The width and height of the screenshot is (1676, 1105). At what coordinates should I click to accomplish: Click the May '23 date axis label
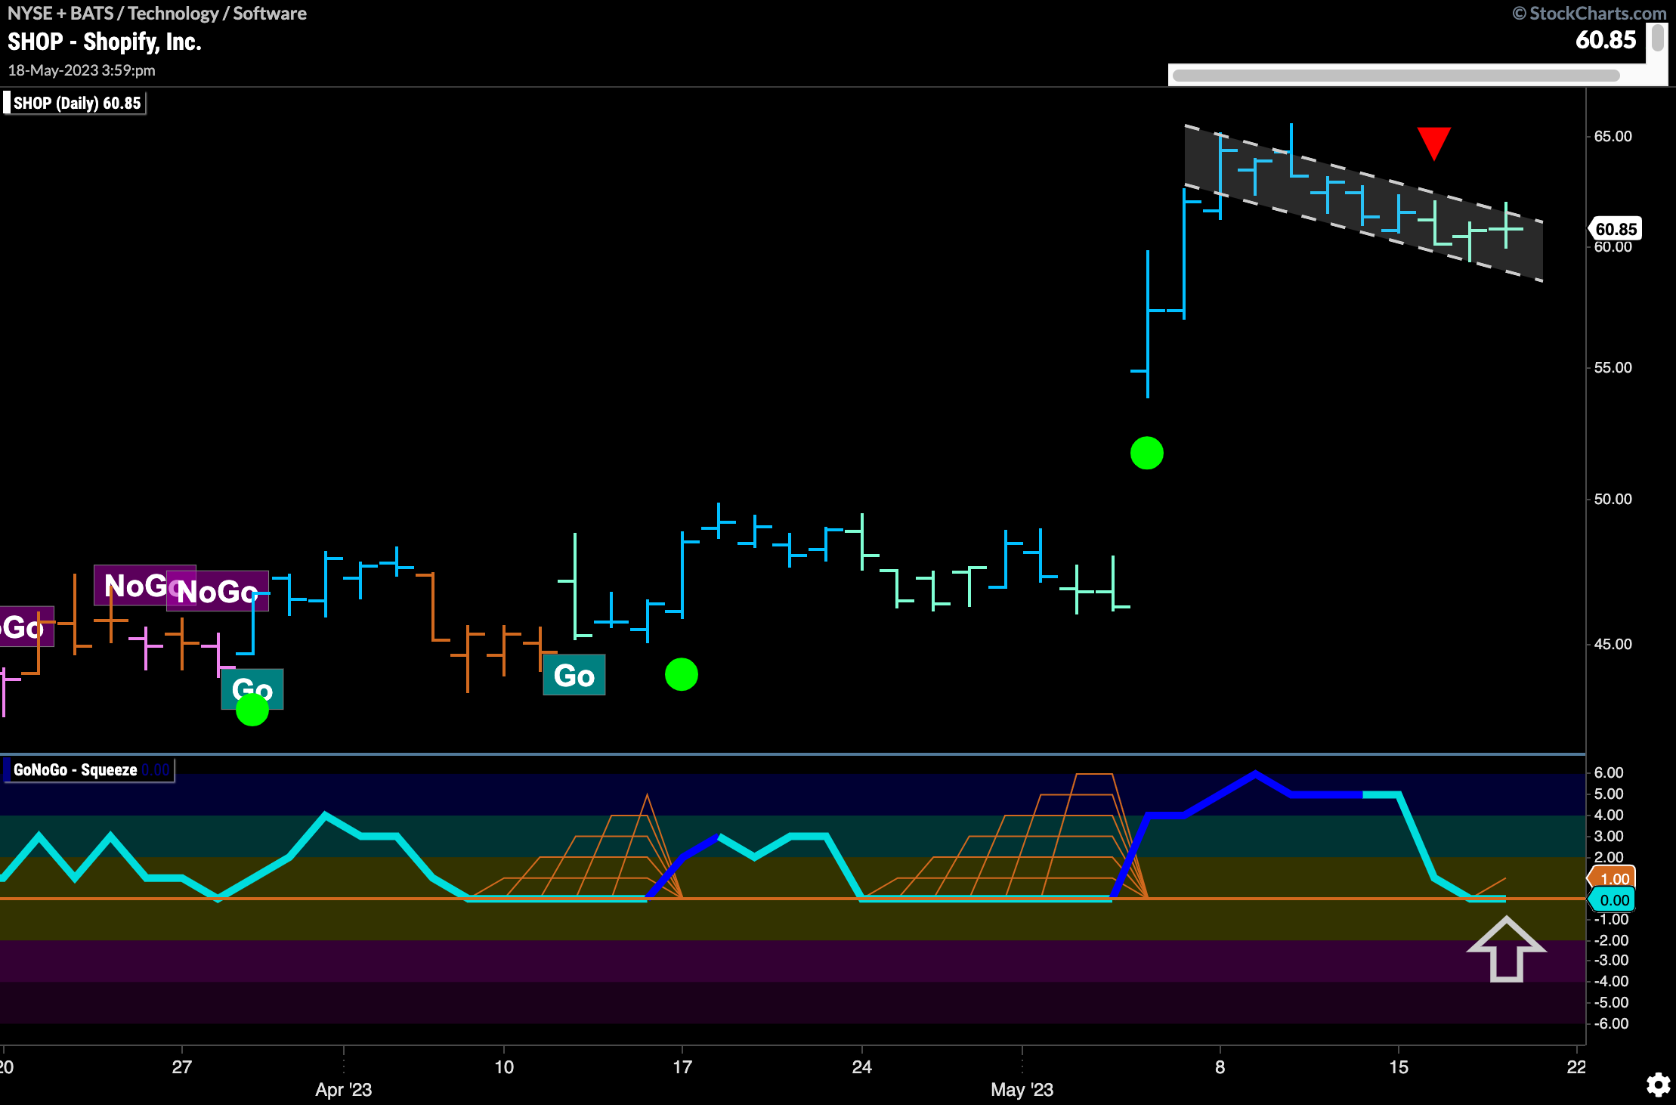1022,1089
